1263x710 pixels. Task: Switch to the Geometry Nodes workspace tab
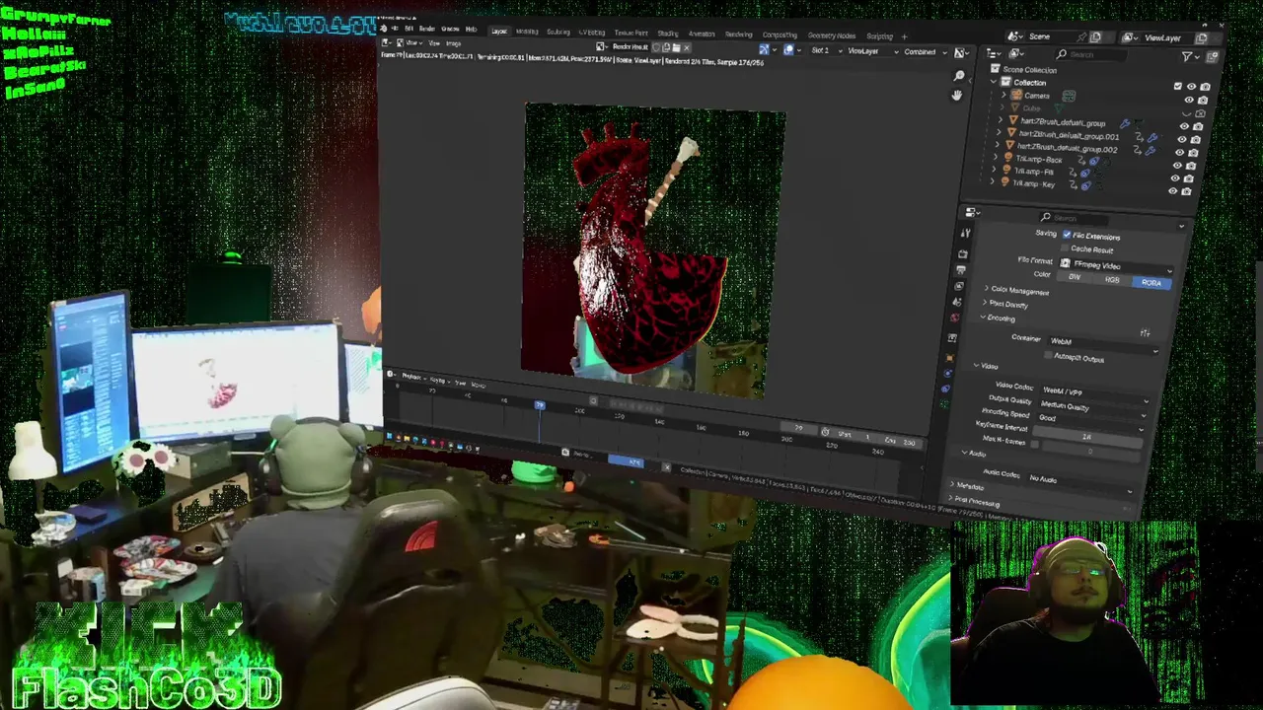pos(831,35)
